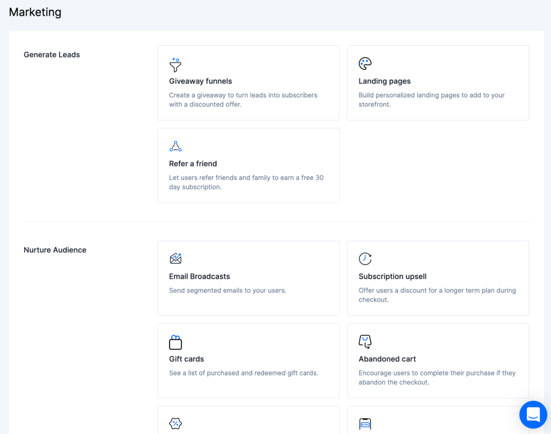Click the Refer a friend description text
This screenshot has width=551, height=434.
pos(246,182)
